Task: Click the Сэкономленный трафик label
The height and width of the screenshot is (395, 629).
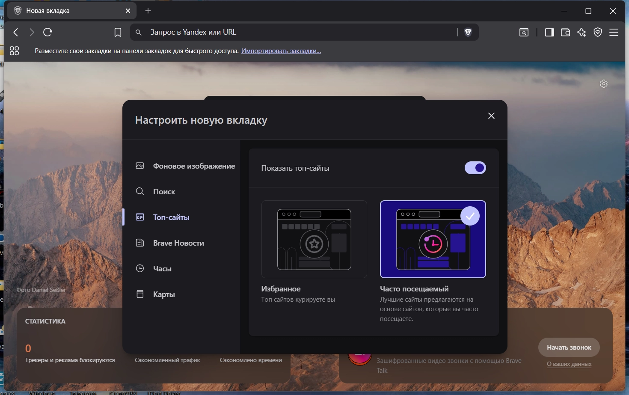Action: (x=167, y=360)
